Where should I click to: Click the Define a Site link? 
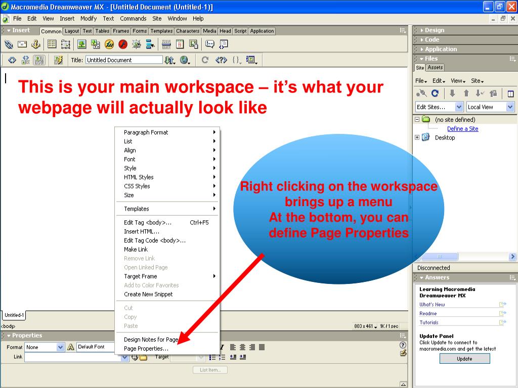(462, 129)
